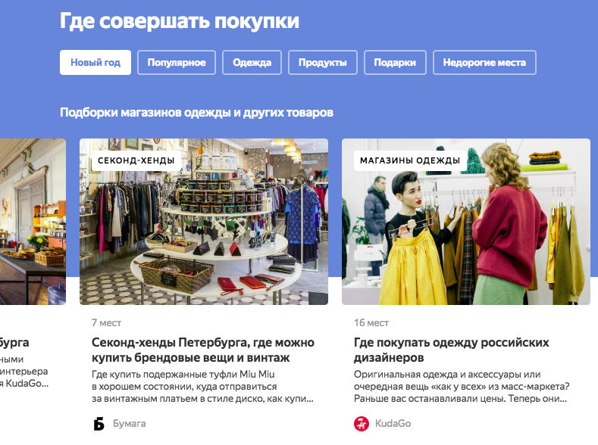This screenshot has width=598, height=445.
Task: Click the 16 мест count label
Action: pos(371,323)
